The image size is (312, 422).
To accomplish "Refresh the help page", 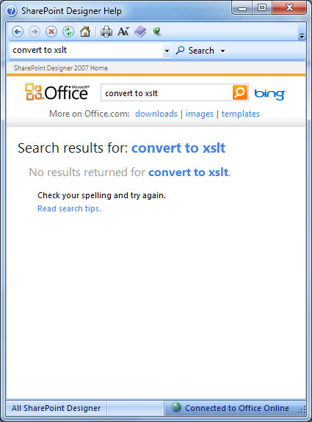I will click(x=68, y=32).
